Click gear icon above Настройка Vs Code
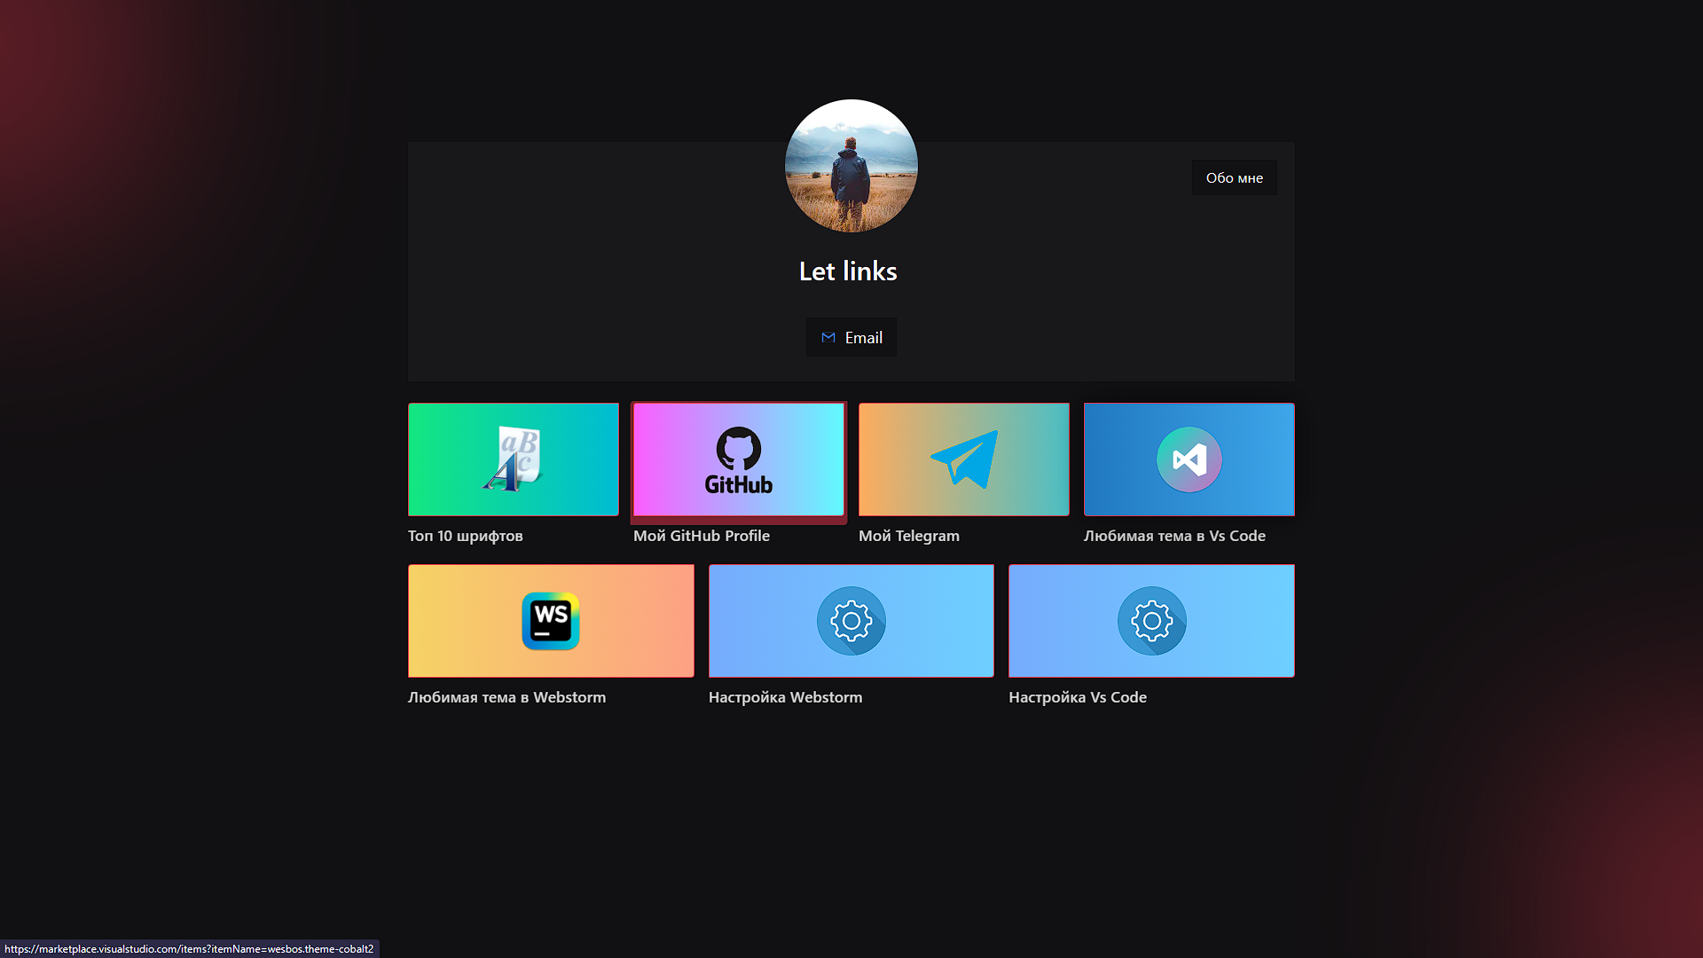 (1151, 621)
